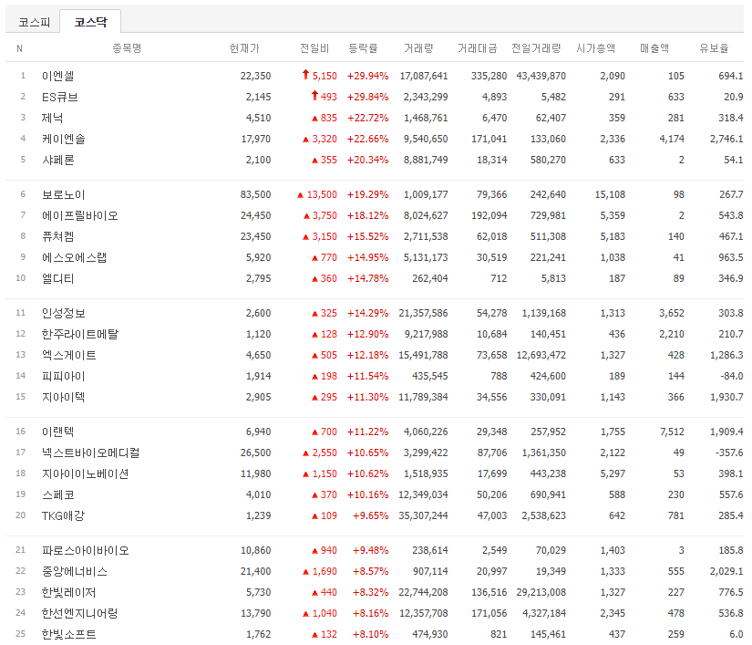Click revenue value 7,512
The image size is (752, 645).
pos(672,432)
